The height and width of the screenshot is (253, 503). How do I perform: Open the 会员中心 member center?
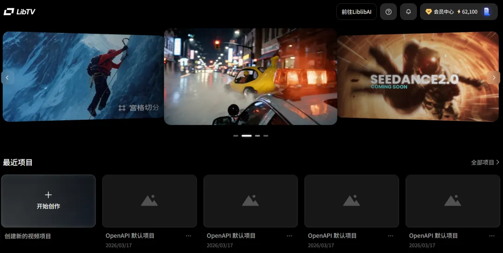[x=440, y=12]
